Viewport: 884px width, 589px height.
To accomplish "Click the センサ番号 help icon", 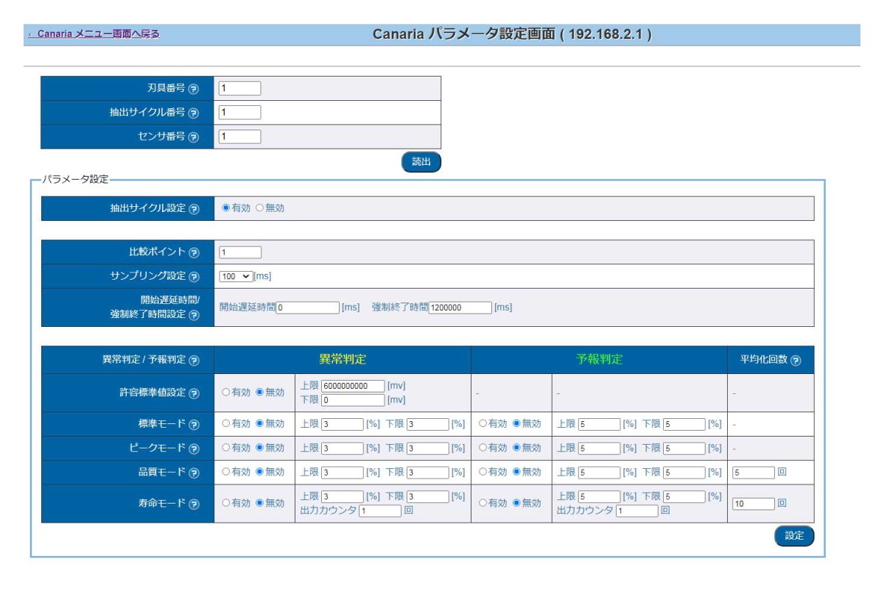I will 194,137.
